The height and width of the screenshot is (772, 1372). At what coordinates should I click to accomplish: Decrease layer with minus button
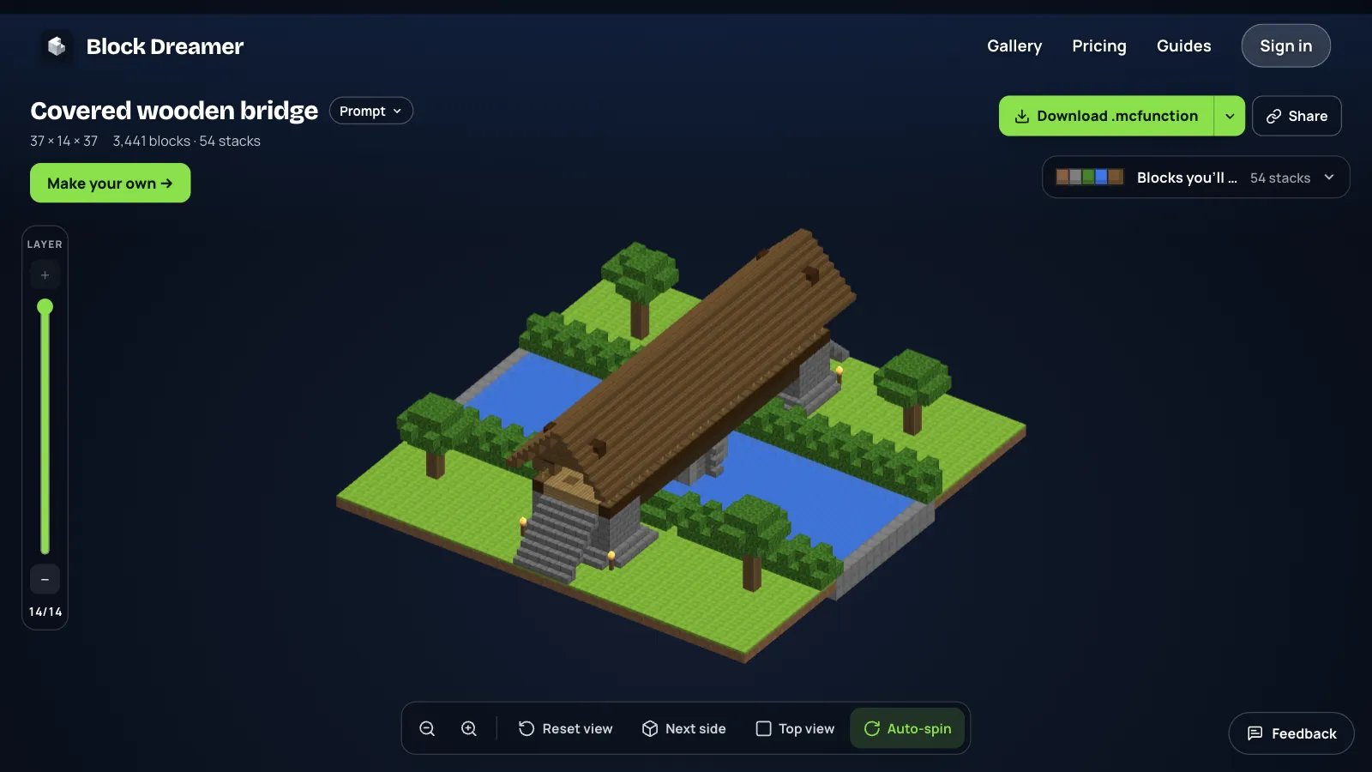pyautogui.click(x=45, y=579)
